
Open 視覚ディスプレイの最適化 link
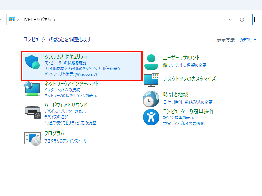184,124
